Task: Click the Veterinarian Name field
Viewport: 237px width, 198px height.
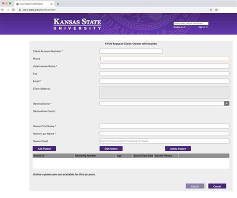Action: point(164,66)
